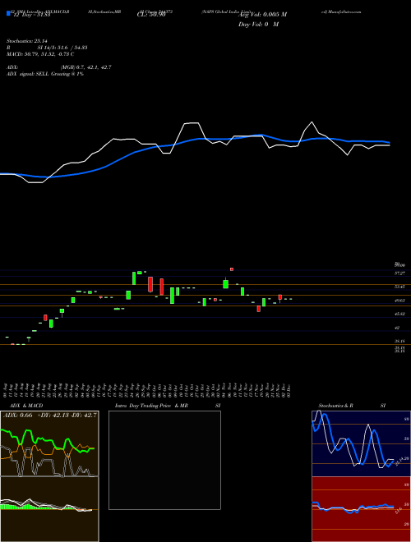Click the 57.27 price axis label
411x542 pixels.
coord(400,273)
